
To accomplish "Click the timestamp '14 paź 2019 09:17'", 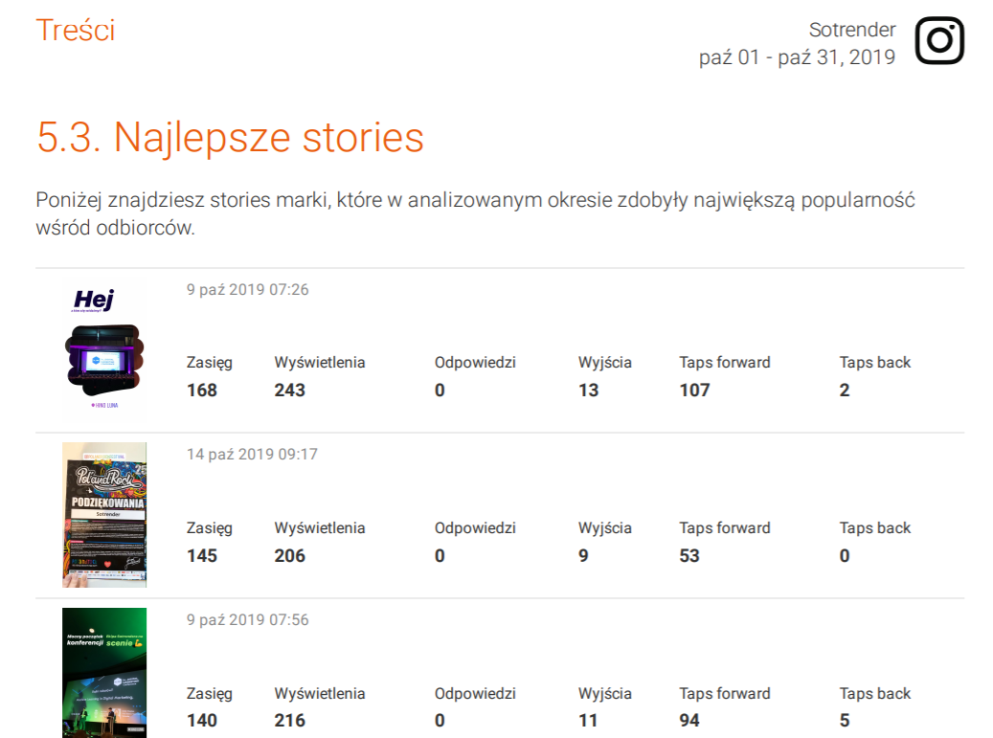I will (252, 454).
